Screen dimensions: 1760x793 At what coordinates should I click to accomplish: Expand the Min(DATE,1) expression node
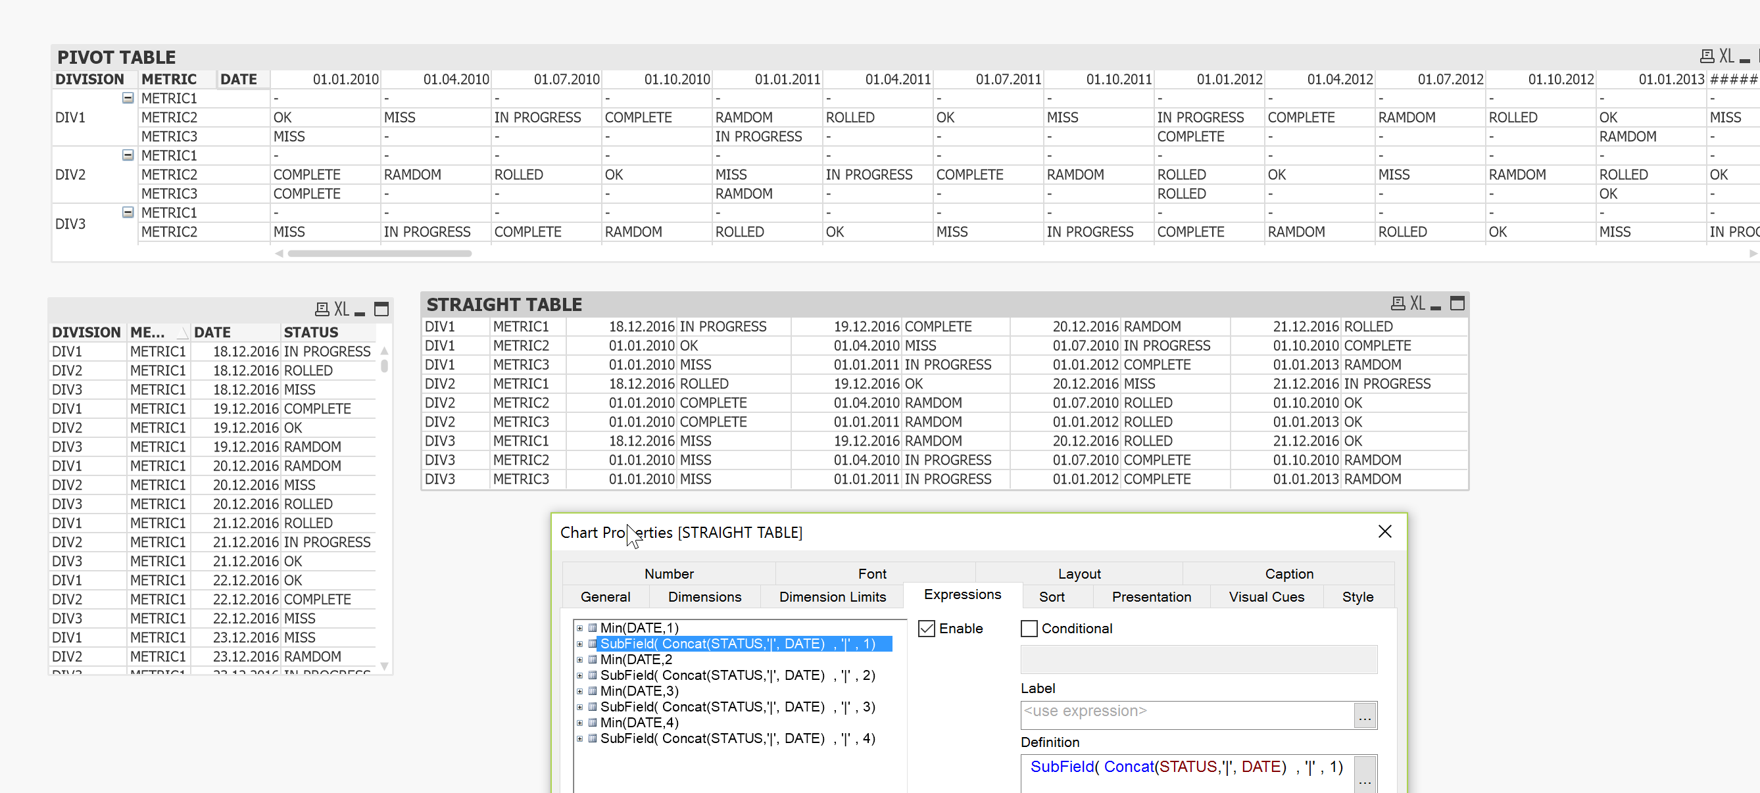[579, 628]
